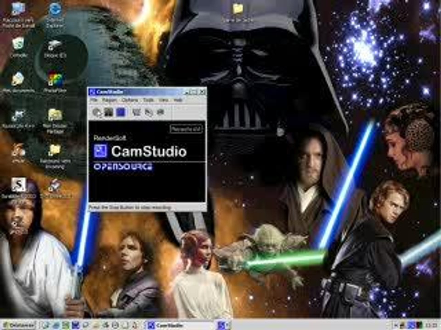Open the shortcut icon below Internet Explorer
441x330 pixels.
pos(55,48)
